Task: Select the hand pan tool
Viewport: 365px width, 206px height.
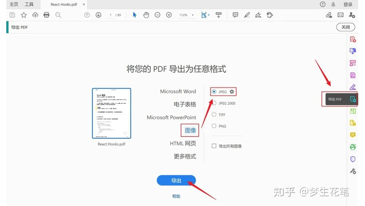Action: pyautogui.click(x=146, y=15)
